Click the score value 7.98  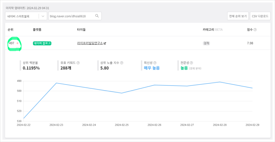[x=250, y=43]
